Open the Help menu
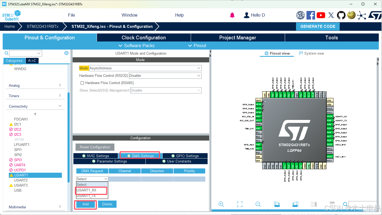382x215 pixels. pos(179,15)
